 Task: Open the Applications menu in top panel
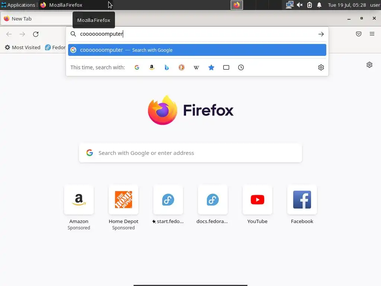point(19,5)
